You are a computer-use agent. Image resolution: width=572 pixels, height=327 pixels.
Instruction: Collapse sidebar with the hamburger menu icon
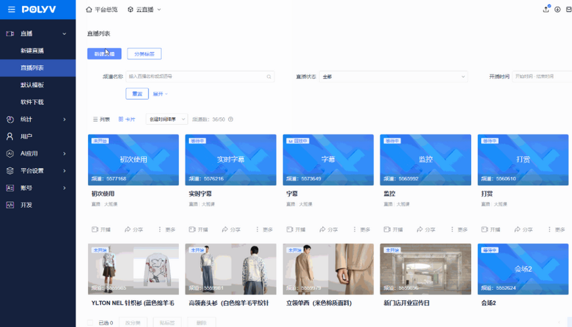(11, 10)
